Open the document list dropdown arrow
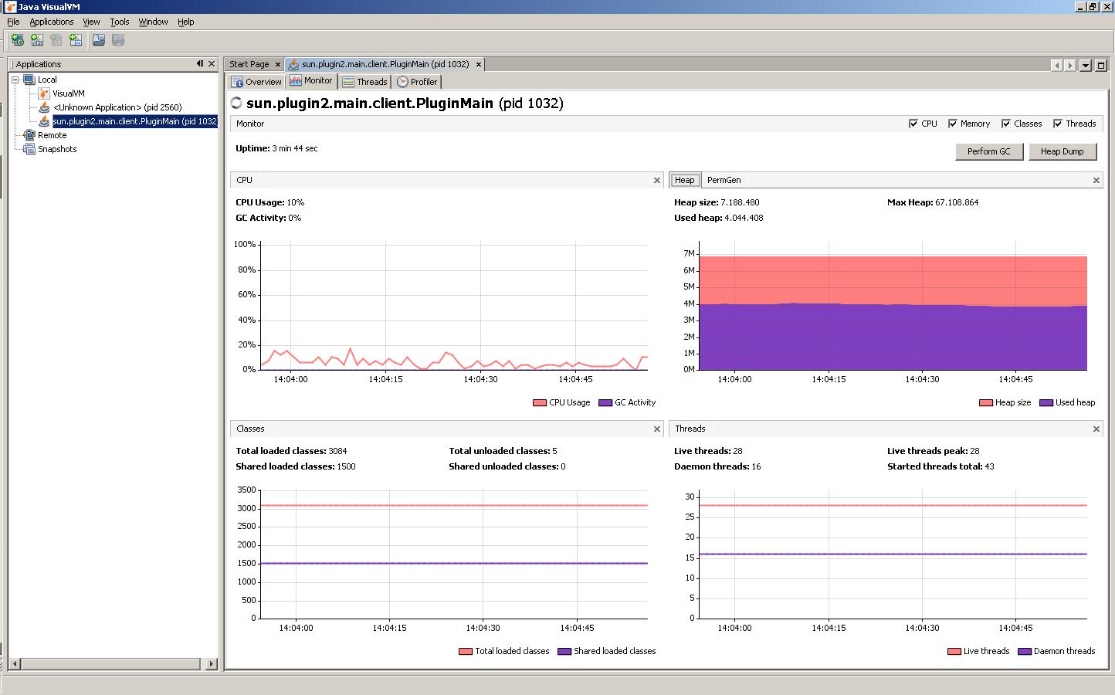Image resolution: width=1115 pixels, height=695 pixels. (1086, 66)
